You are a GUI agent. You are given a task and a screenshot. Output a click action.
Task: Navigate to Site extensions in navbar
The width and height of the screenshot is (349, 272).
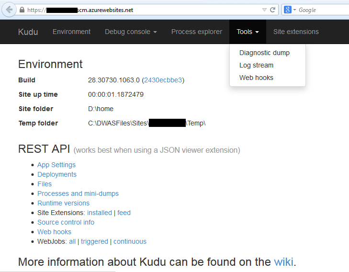click(296, 32)
